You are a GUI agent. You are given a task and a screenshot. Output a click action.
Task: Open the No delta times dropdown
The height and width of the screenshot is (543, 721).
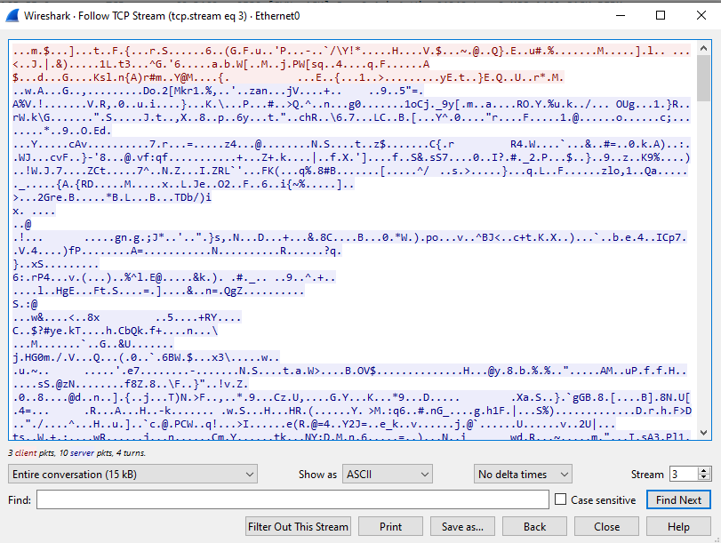click(522, 475)
